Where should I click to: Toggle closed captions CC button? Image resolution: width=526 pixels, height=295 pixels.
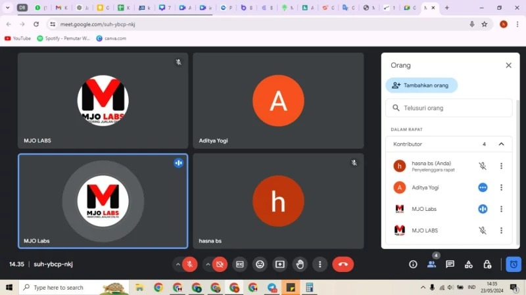(x=239, y=264)
